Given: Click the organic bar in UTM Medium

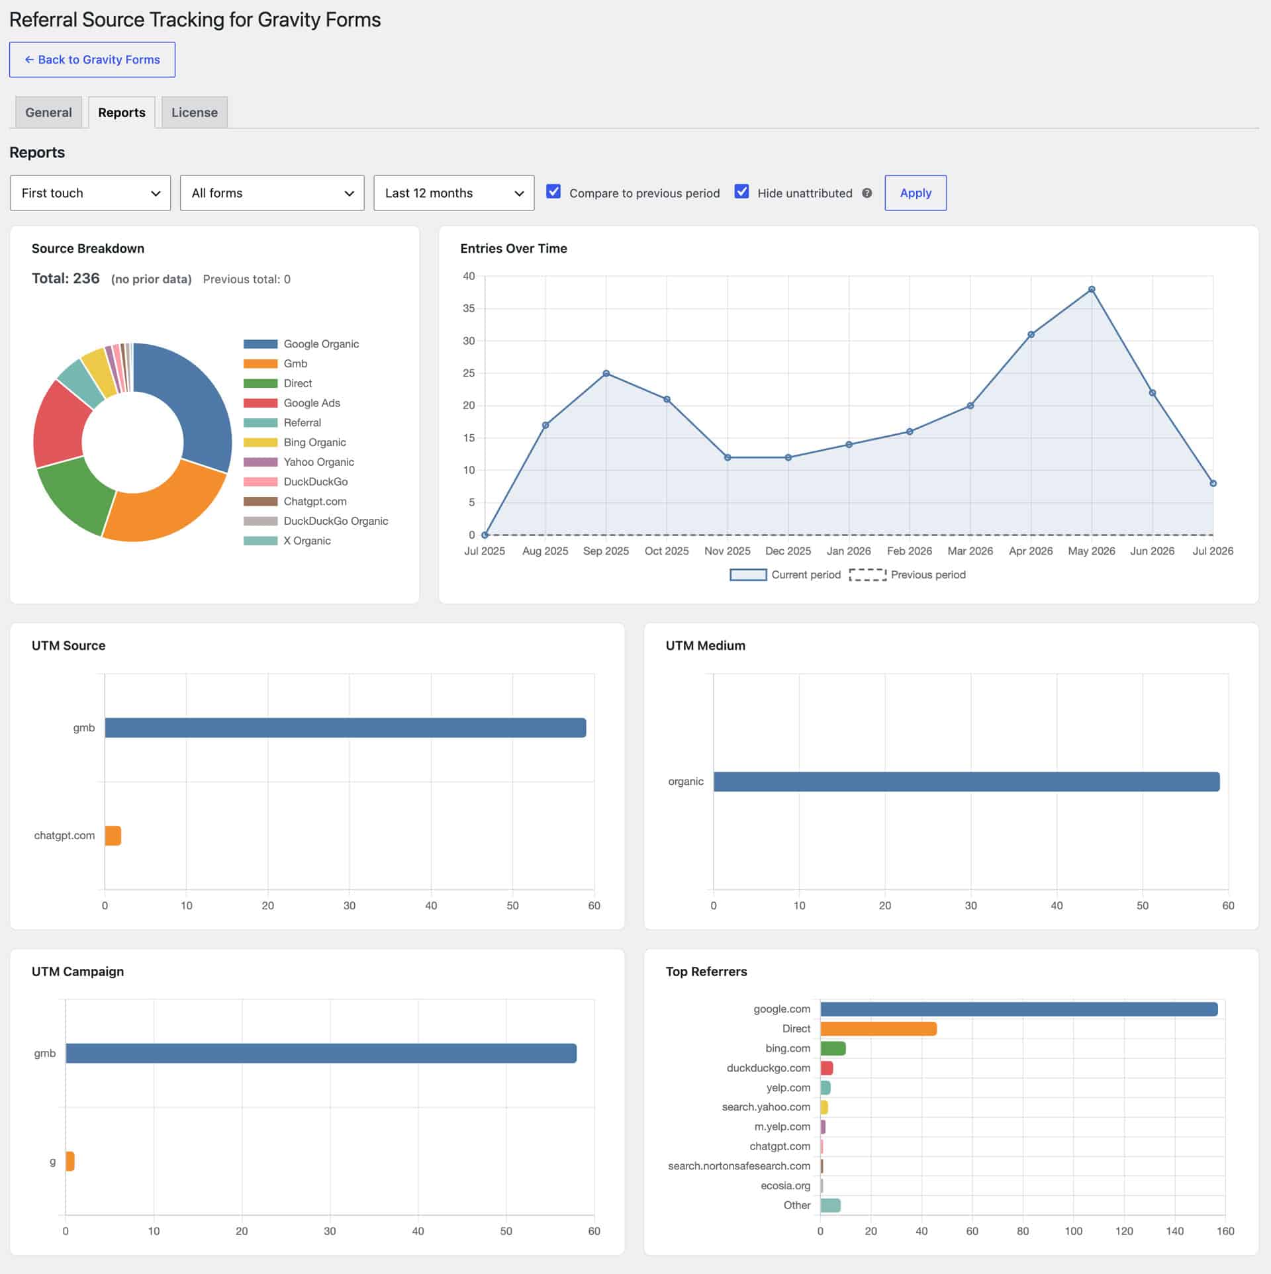Looking at the screenshot, I should (x=966, y=782).
